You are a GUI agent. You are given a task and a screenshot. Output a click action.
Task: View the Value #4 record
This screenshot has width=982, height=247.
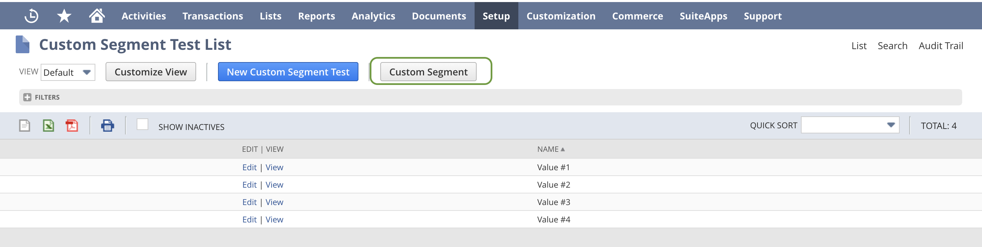(x=274, y=220)
